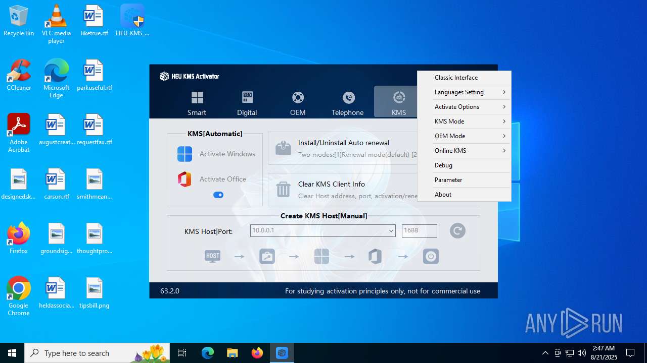Expand the Activate Options submenu
The height and width of the screenshot is (363, 647).
click(464, 107)
